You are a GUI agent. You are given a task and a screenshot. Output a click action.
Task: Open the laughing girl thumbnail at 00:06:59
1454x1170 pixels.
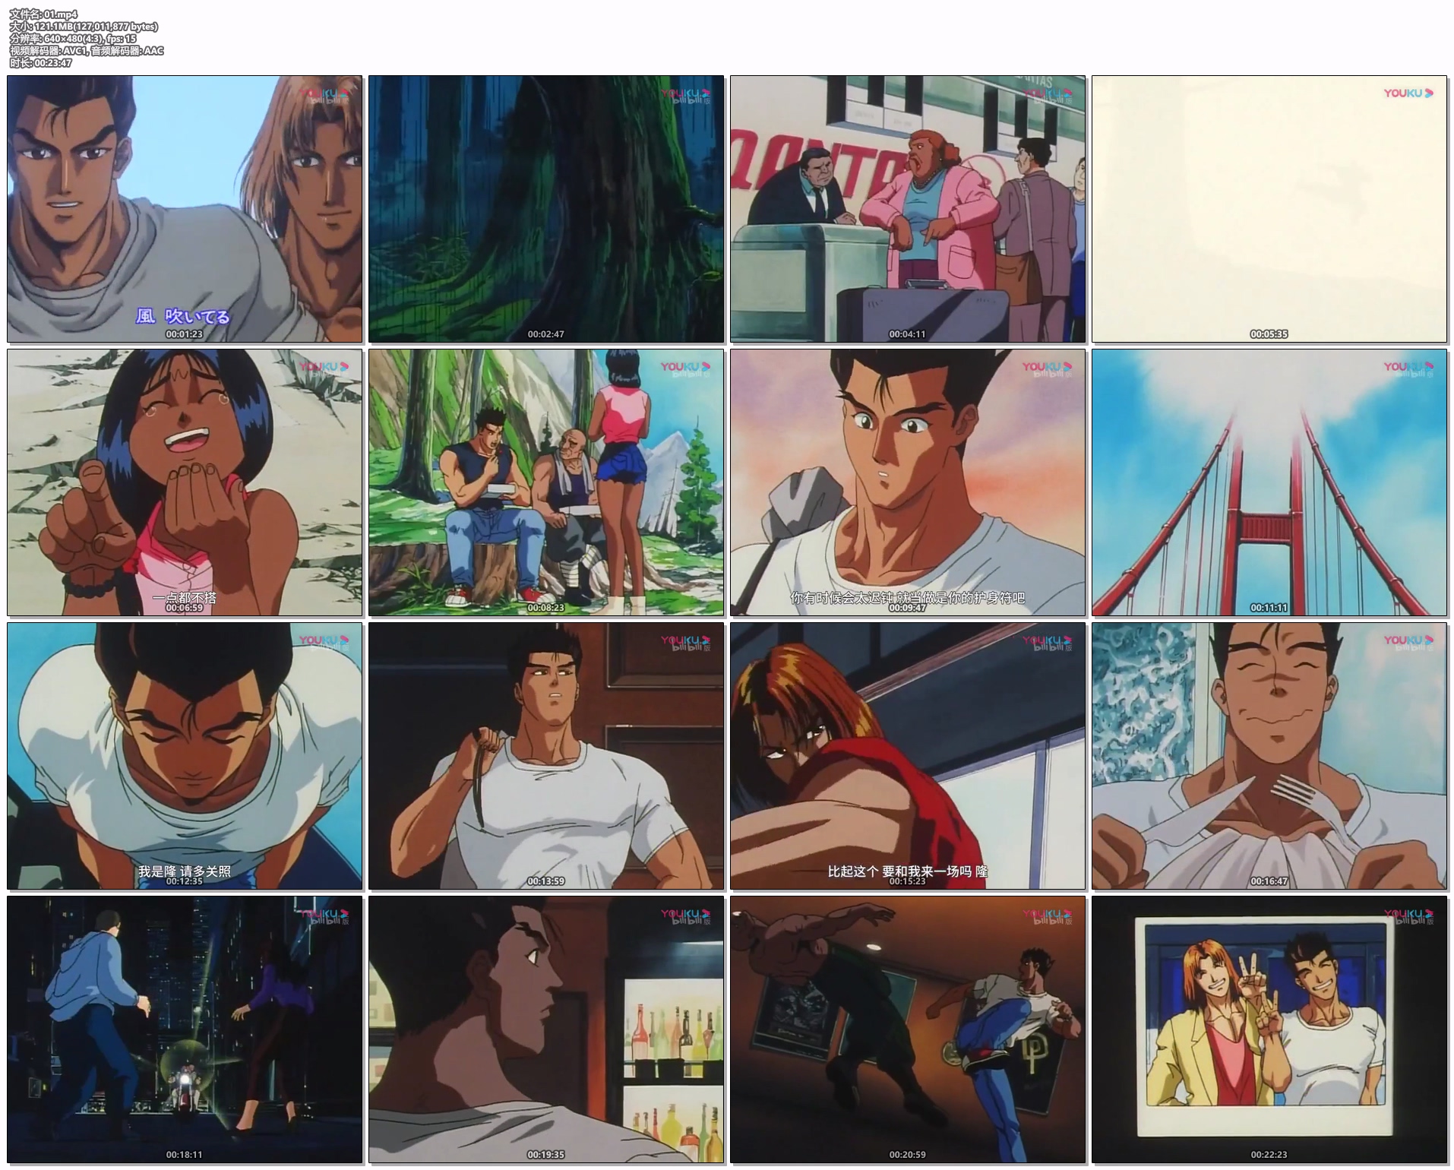click(185, 482)
